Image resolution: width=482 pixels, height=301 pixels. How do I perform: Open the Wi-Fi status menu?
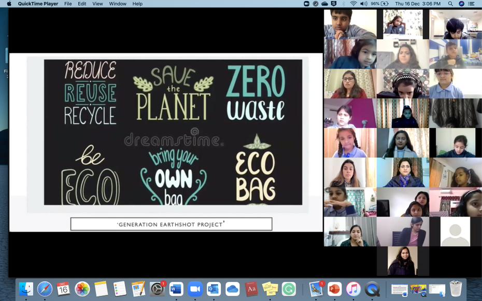(353, 4)
